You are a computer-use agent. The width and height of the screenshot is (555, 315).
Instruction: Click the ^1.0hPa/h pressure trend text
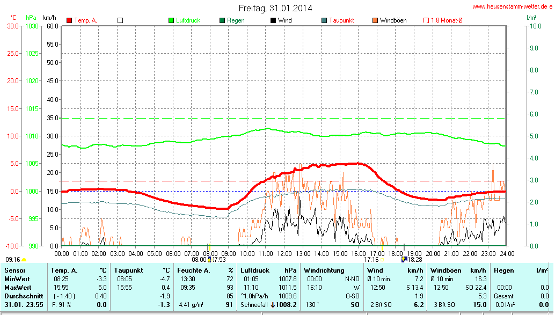click(x=254, y=296)
